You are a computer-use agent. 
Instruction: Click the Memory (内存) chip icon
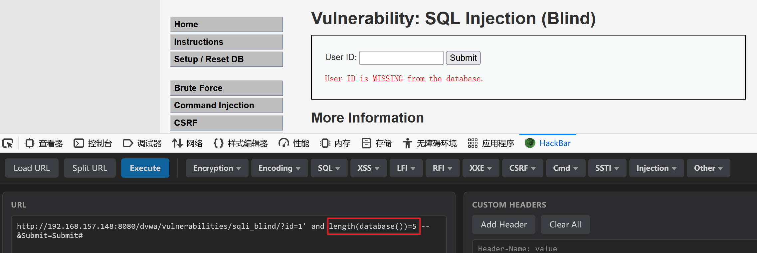(x=325, y=143)
